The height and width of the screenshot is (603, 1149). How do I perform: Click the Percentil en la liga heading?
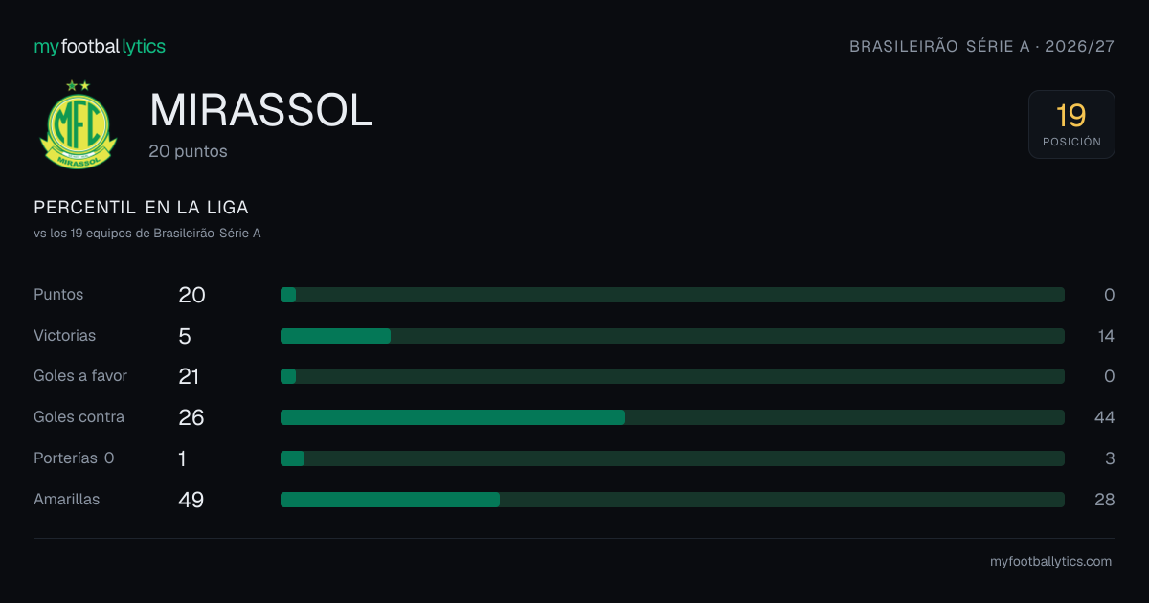click(x=141, y=208)
